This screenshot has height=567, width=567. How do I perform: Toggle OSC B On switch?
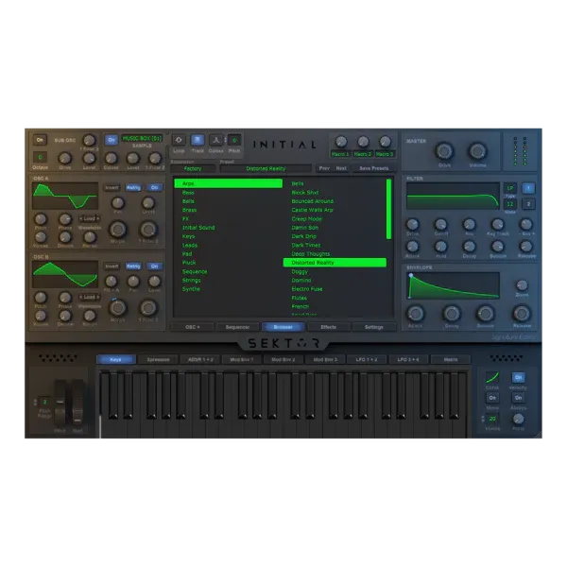154,266
